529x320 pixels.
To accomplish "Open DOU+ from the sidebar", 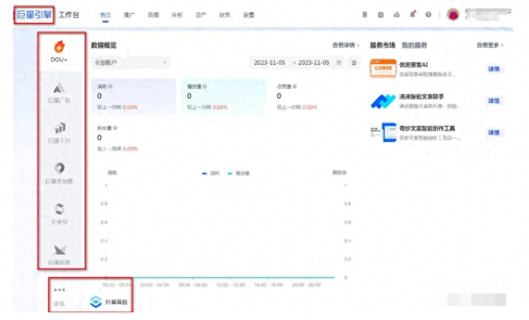I will pos(59,51).
